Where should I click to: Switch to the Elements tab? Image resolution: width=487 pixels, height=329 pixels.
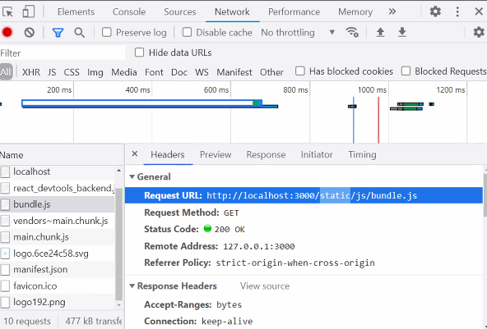(x=76, y=11)
